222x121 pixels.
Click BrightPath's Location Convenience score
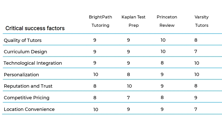(96, 109)
